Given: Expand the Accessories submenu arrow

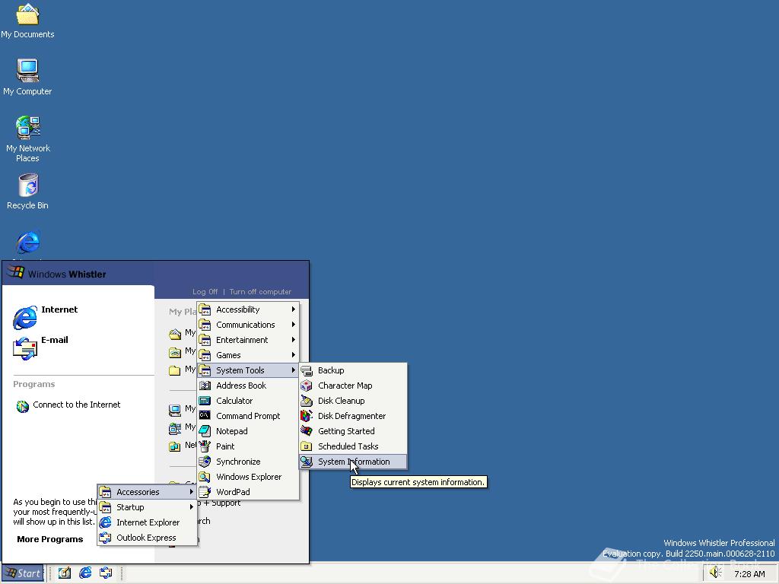Looking at the screenshot, I should [x=192, y=492].
